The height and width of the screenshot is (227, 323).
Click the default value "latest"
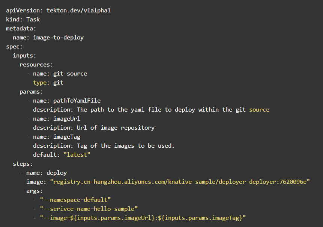coord(77,155)
